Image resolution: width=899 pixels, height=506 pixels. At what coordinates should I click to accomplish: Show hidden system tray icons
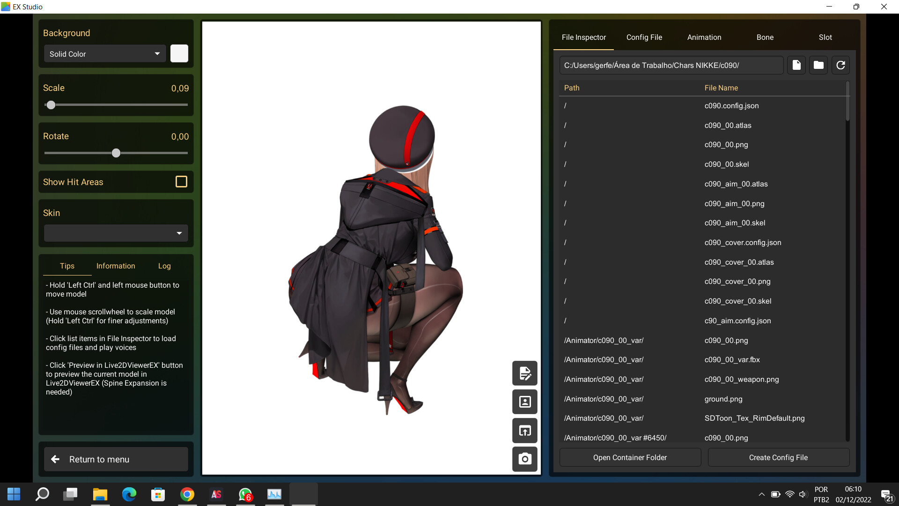762,494
